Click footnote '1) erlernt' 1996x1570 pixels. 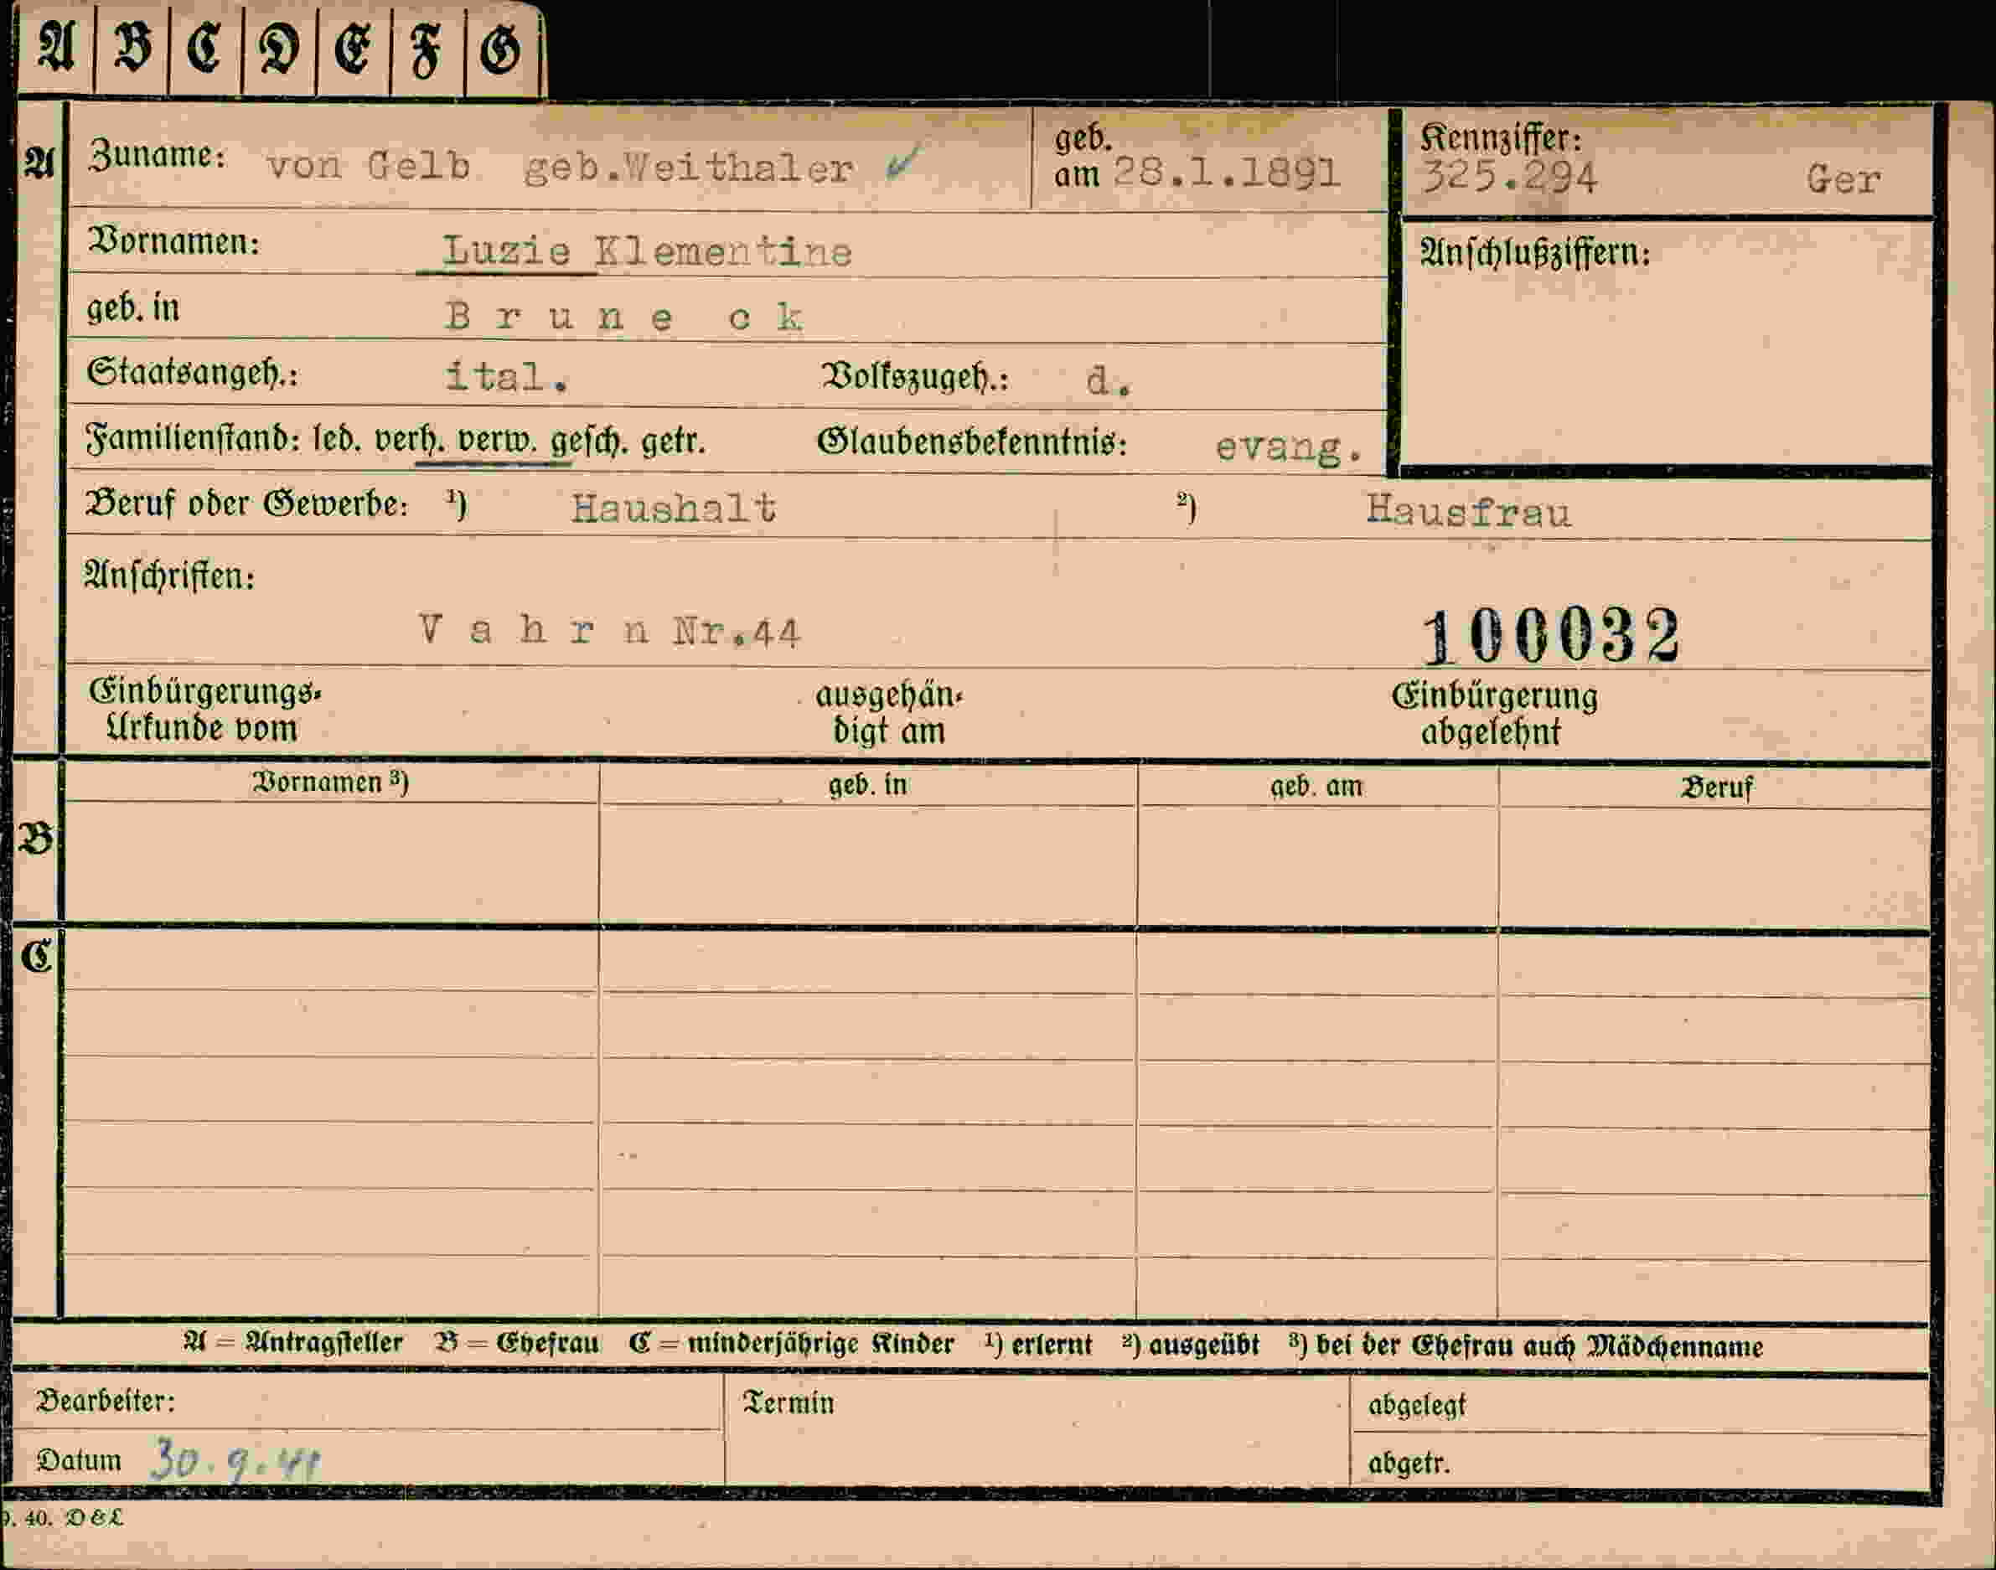tap(1039, 1345)
